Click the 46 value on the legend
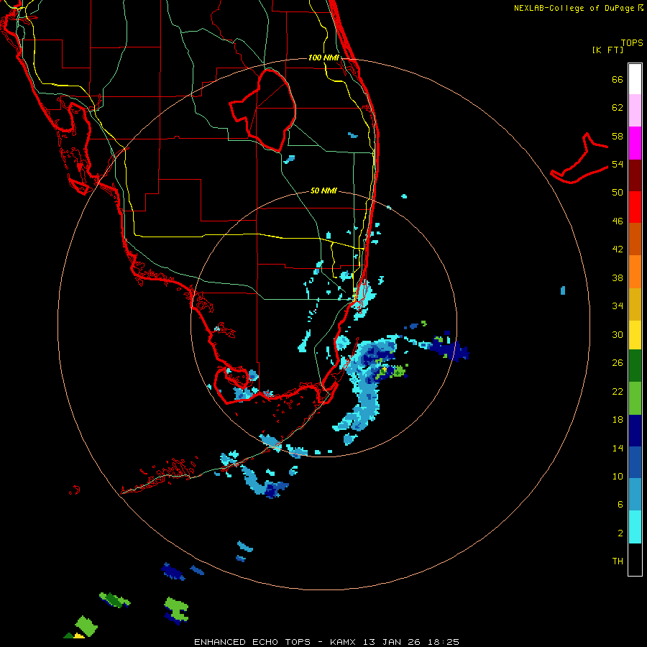The width and height of the screenshot is (647, 647). [618, 221]
